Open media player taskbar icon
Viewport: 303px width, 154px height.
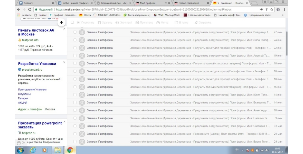point(45,150)
